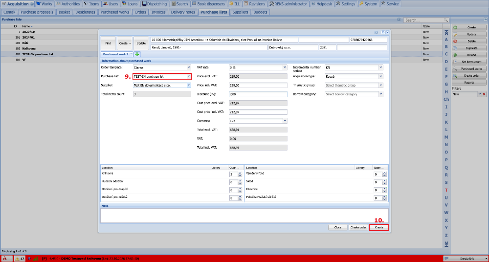Click into the Note text area
The height and width of the screenshot is (262, 489).
coord(244,216)
